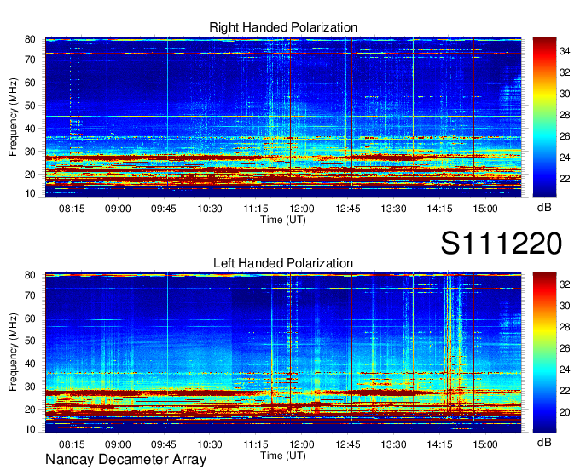Click the "28" value on Right Handed color bar
580x470 pixels.
565,115
